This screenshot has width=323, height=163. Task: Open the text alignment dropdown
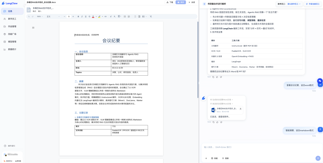coord(119,16)
